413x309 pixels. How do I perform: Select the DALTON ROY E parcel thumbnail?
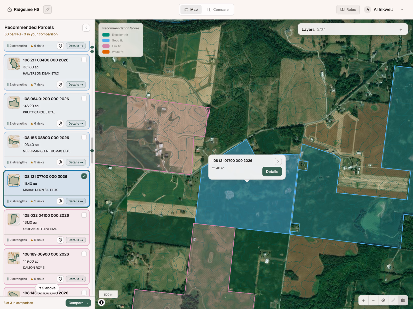[14, 258]
